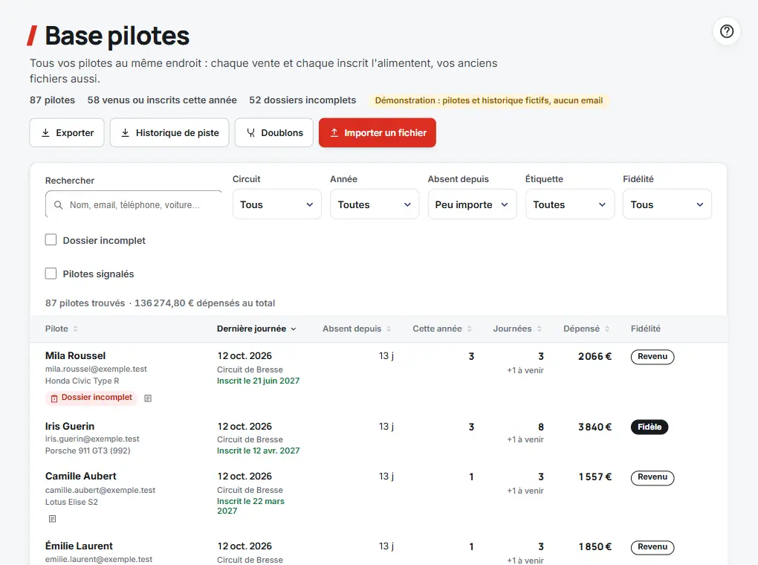Click the Fidèle badge for Iris Guerin
This screenshot has width=758, height=565.
(650, 427)
